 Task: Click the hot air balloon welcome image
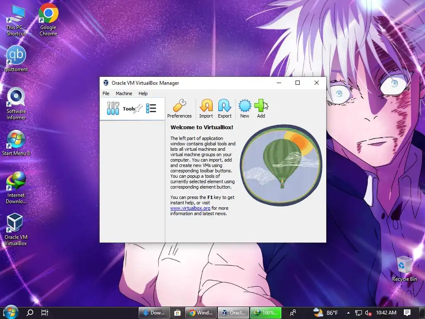[281, 165]
